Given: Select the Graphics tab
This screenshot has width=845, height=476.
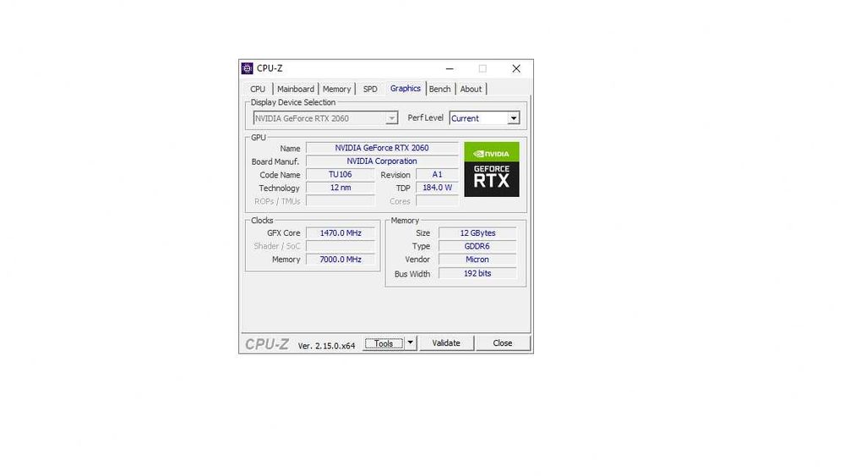Looking at the screenshot, I should click(x=406, y=89).
